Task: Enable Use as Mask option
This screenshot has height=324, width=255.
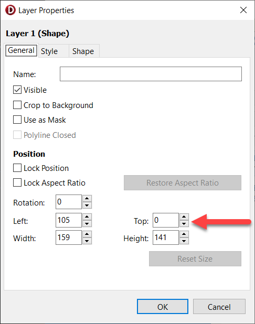Action: [x=17, y=120]
